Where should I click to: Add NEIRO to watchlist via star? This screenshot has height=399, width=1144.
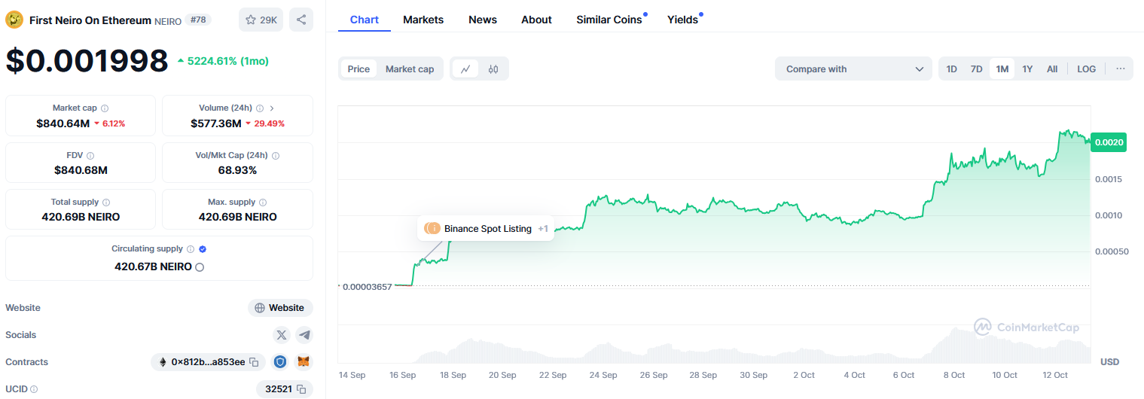pyautogui.click(x=261, y=20)
